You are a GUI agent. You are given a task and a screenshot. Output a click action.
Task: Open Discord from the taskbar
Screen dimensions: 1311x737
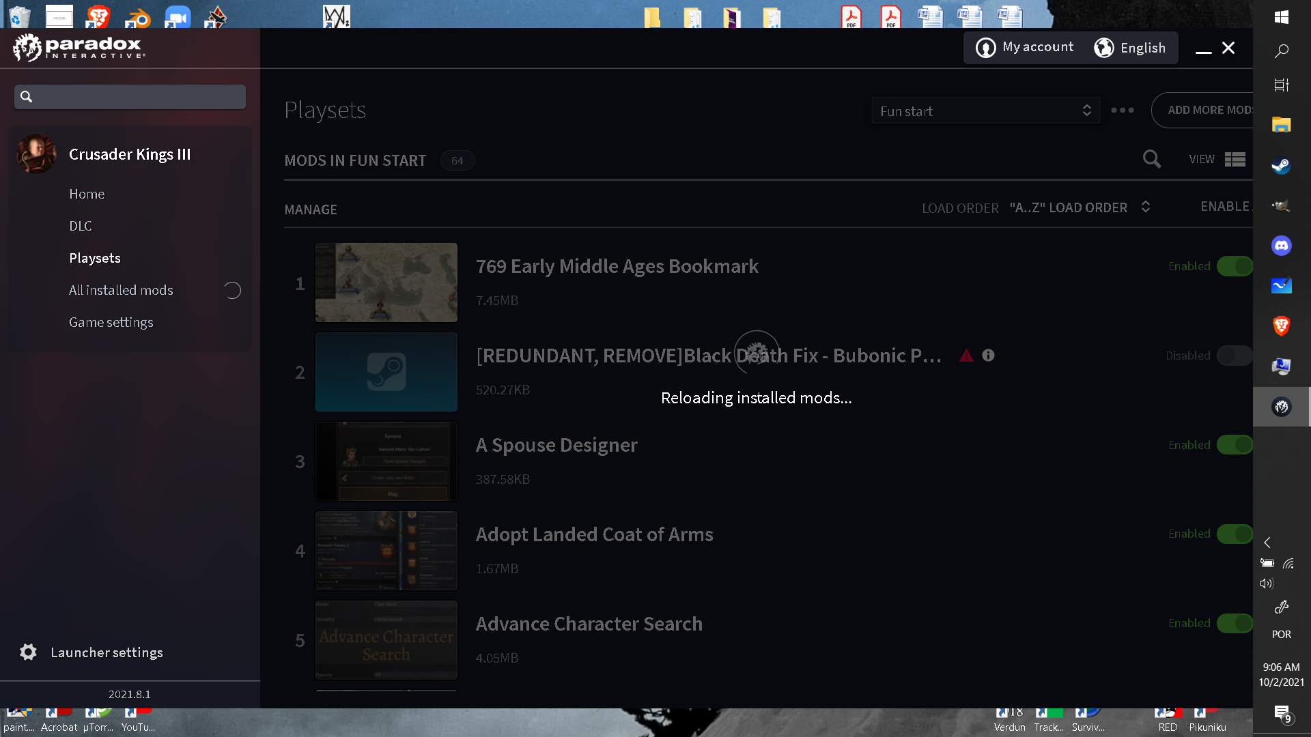(x=1281, y=246)
